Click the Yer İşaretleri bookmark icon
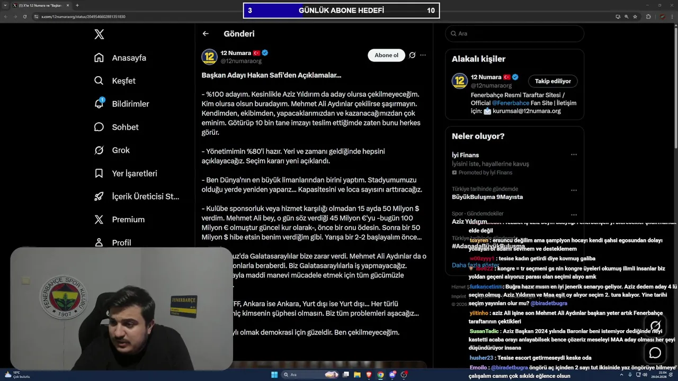 pyautogui.click(x=99, y=173)
